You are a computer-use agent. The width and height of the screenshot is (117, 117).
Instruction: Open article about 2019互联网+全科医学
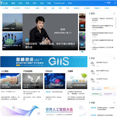(x=76, y=98)
